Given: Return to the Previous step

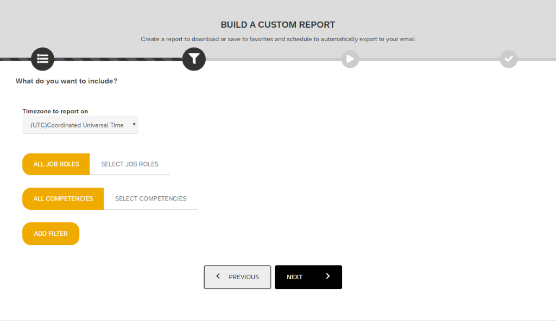Looking at the screenshot, I should click(237, 277).
